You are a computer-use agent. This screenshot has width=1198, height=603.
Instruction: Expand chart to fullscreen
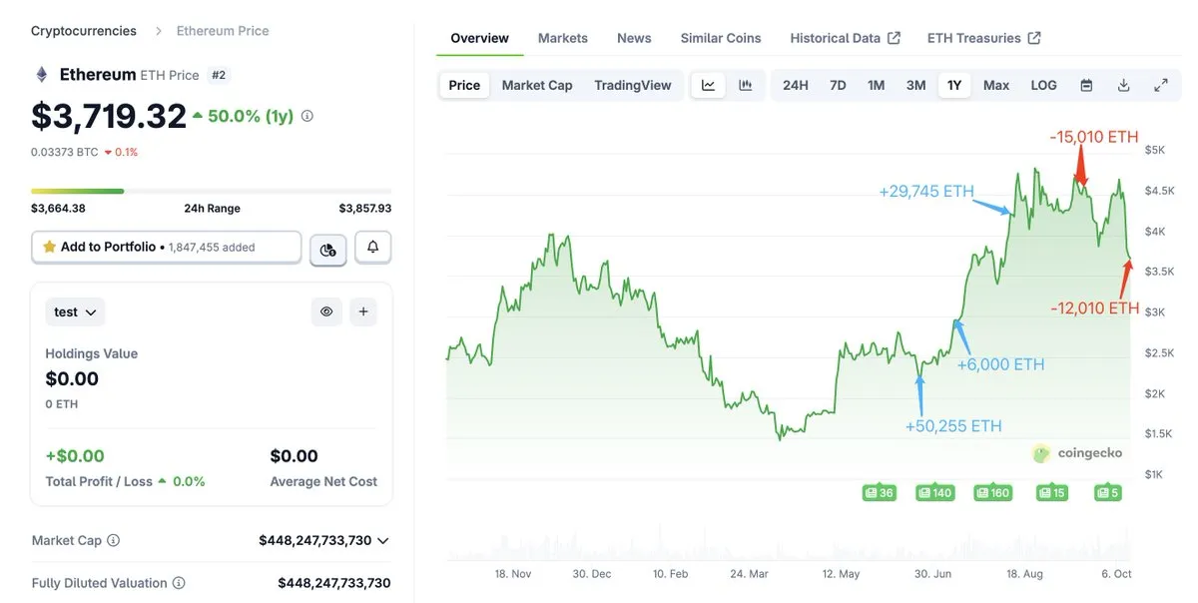click(x=1161, y=85)
